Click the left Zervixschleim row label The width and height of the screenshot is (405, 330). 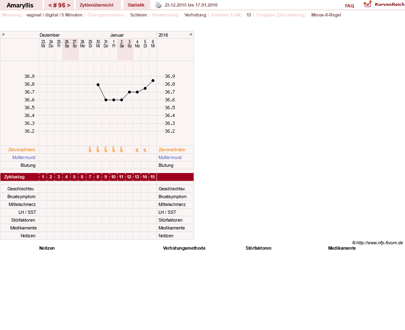22,150
